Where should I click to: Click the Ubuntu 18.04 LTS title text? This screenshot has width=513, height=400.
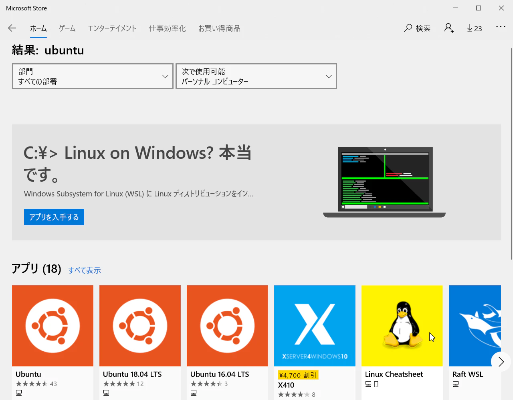coord(132,374)
